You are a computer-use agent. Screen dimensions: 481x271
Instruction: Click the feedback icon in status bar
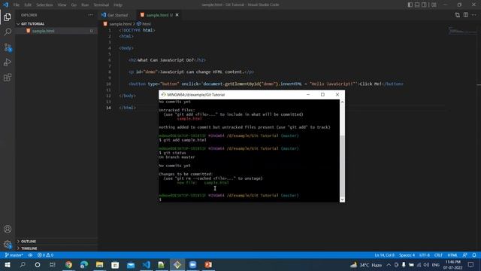pos(465,255)
